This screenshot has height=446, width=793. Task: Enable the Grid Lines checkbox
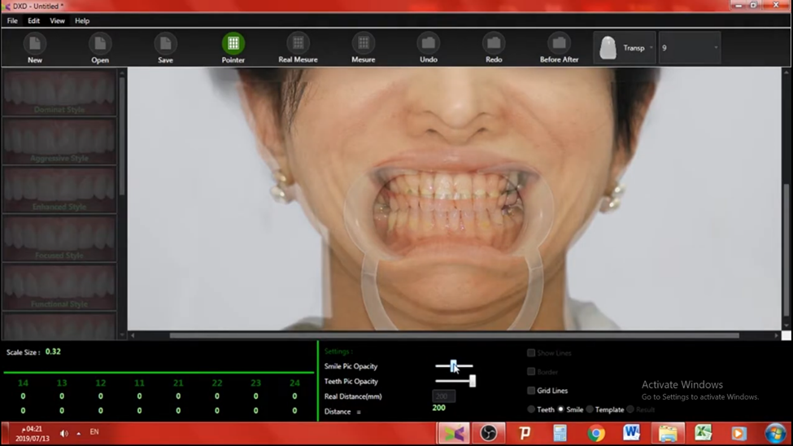tap(531, 391)
